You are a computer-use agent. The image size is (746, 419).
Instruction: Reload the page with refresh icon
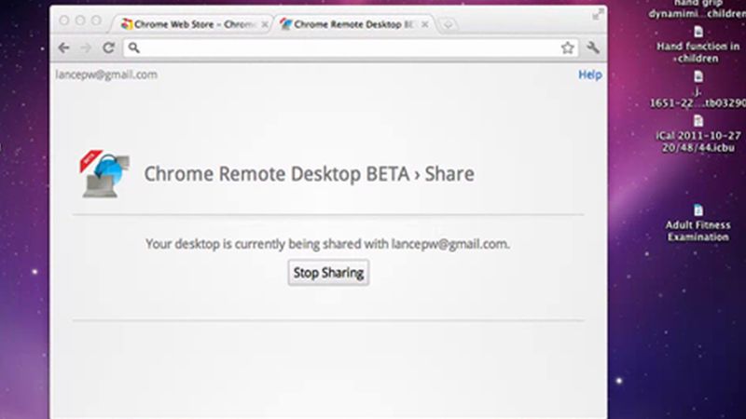[x=108, y=47]
